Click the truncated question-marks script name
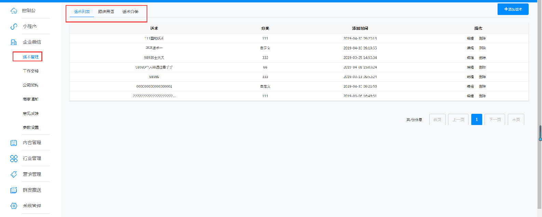Viewport: 542px width, 217px height. tap(154, 96)
